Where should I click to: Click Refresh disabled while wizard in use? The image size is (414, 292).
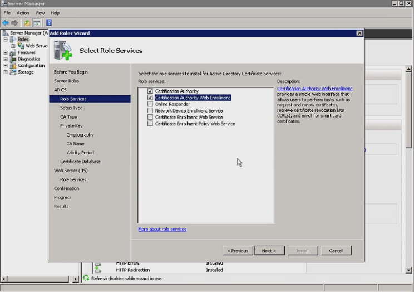tap(126, 278)
